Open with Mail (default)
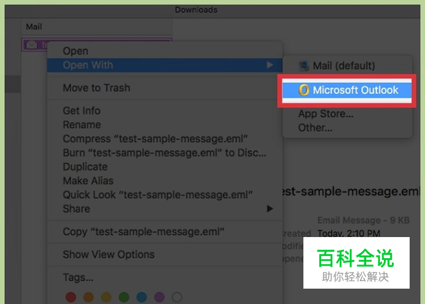 [347, 66]
